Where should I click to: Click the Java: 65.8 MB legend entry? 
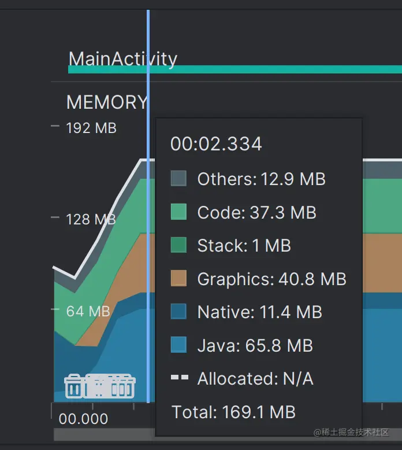(255, 346)
